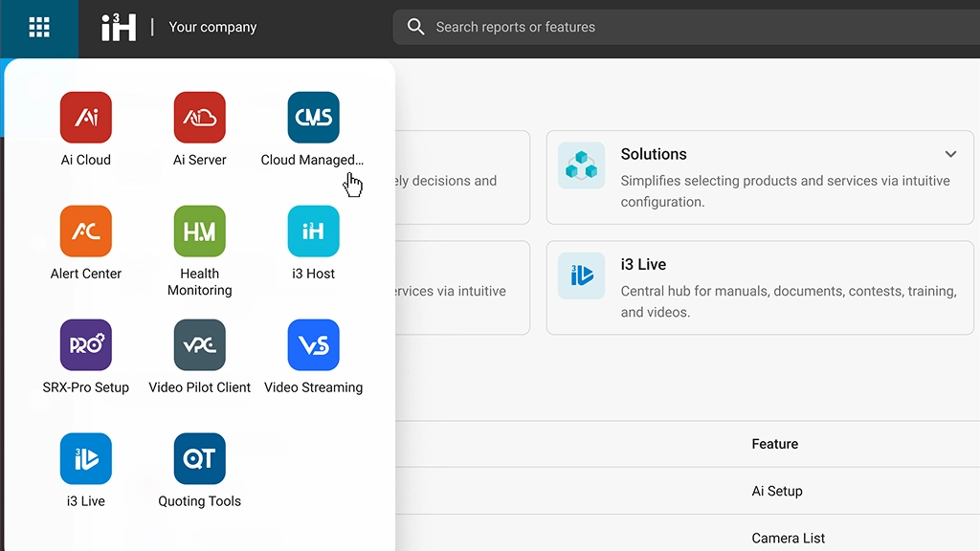Launch Health Monitoring

pyautogui.click(x=199, y=231)
